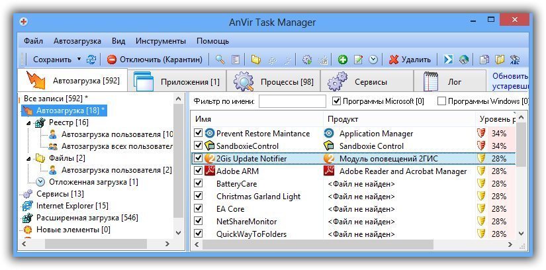Click the edit entry notepad icon
Viewport: 546px width, 270px height.
358,60
